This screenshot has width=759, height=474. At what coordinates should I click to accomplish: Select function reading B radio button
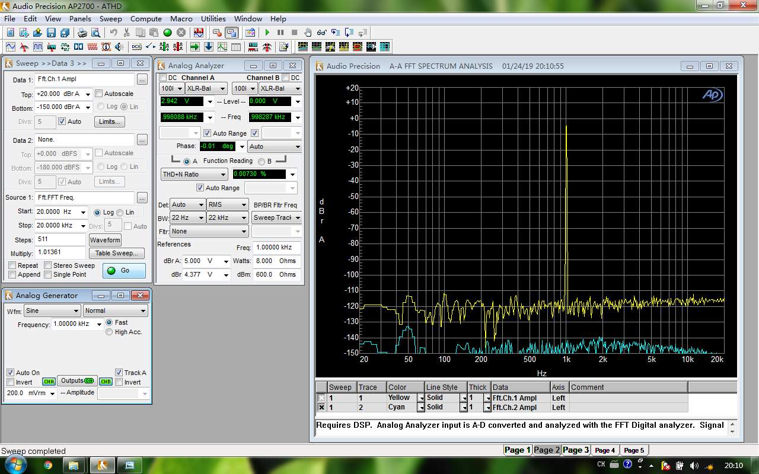coord(261,161)
